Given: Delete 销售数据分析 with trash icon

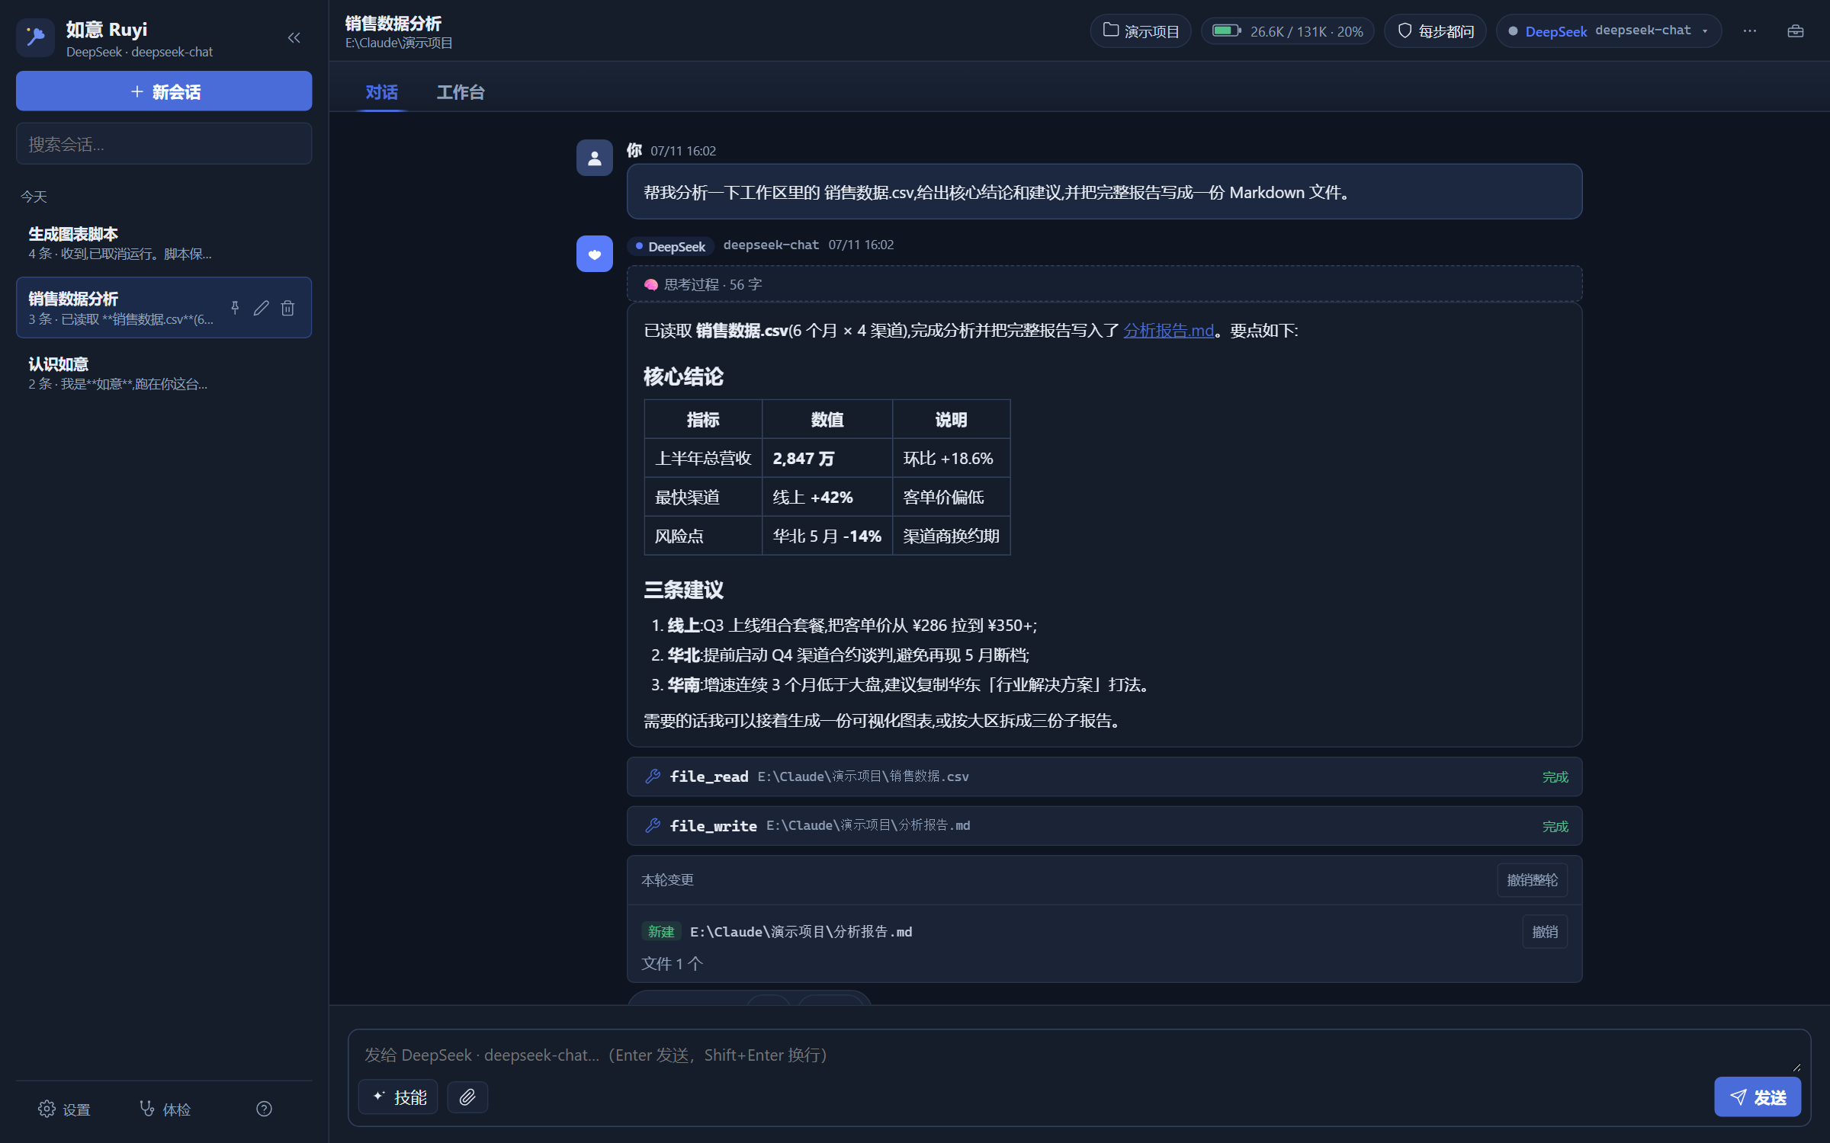Looking at the screenshot, I should [x=287, y=308].
